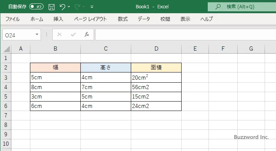The image size is (276, 151).
Task: Switch to the 表示 tab
Action: point(185,19)
